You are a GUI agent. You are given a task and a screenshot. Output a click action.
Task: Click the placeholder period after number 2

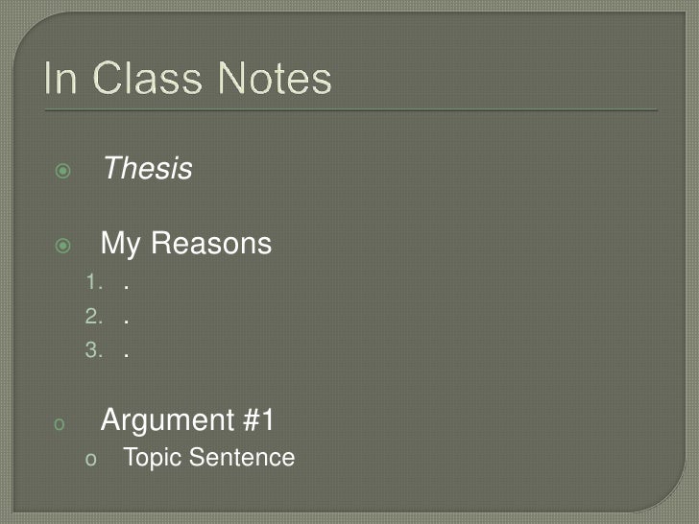pyautogui.click(x=127, y=322)
